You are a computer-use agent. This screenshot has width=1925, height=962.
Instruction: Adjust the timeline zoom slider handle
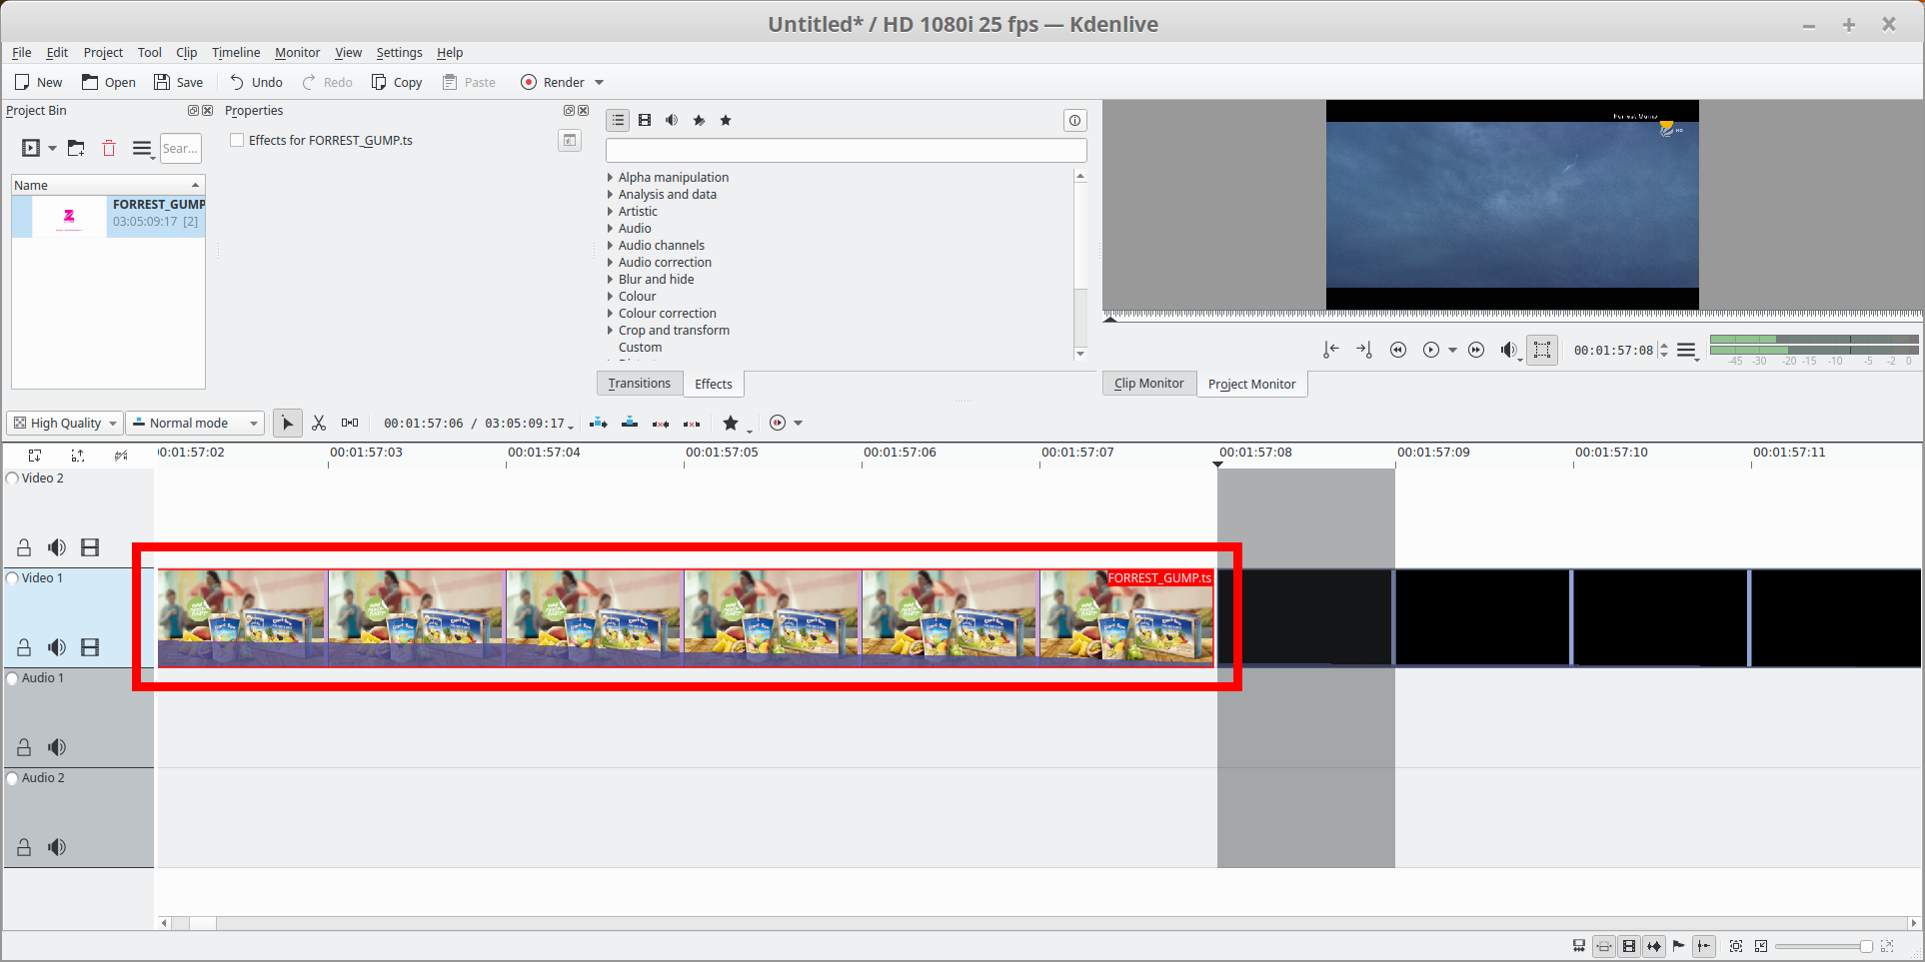tap(1866, 946)
